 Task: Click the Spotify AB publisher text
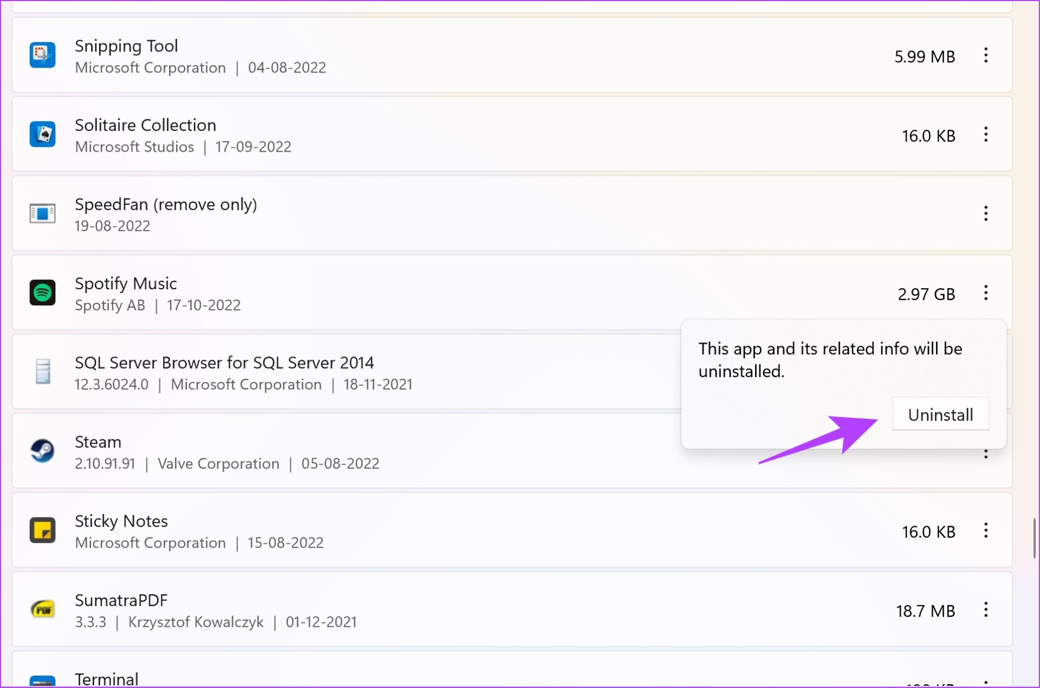click(110, 306)
